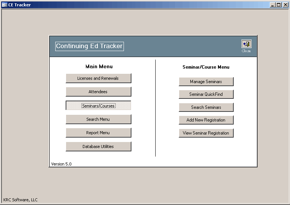This screenshot has height=205, width=290.
Task: Minimize the CE Tracker window
Action: coord(272,5)
